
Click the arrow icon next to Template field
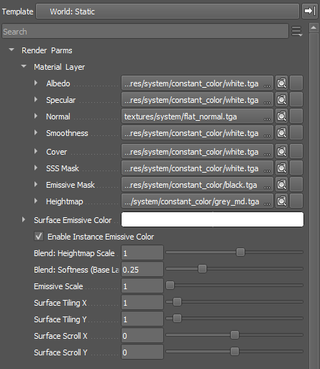310,11
